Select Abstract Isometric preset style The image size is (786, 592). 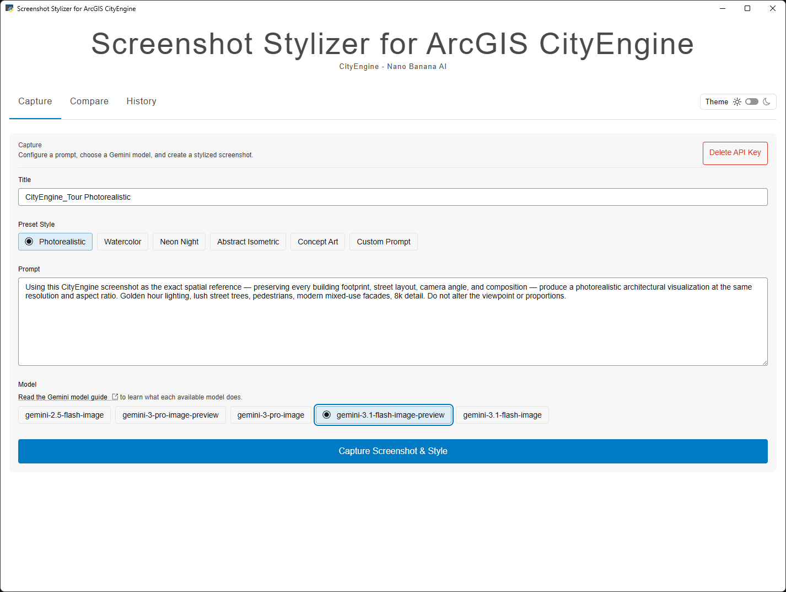coord(248,242)
